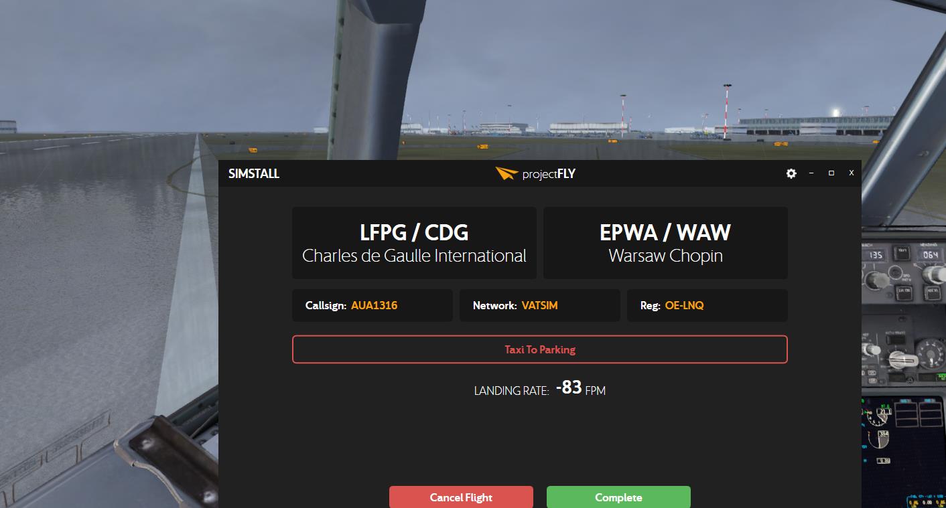Click the projectFLY paper-plane logo
Image resolution: width=946 pixels, height=508 pixels.
(506, 174)
